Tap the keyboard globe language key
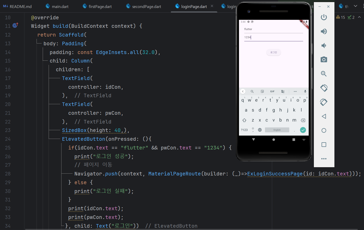The image size is (364, 230). pyautogui.click(x=260, y=130)
